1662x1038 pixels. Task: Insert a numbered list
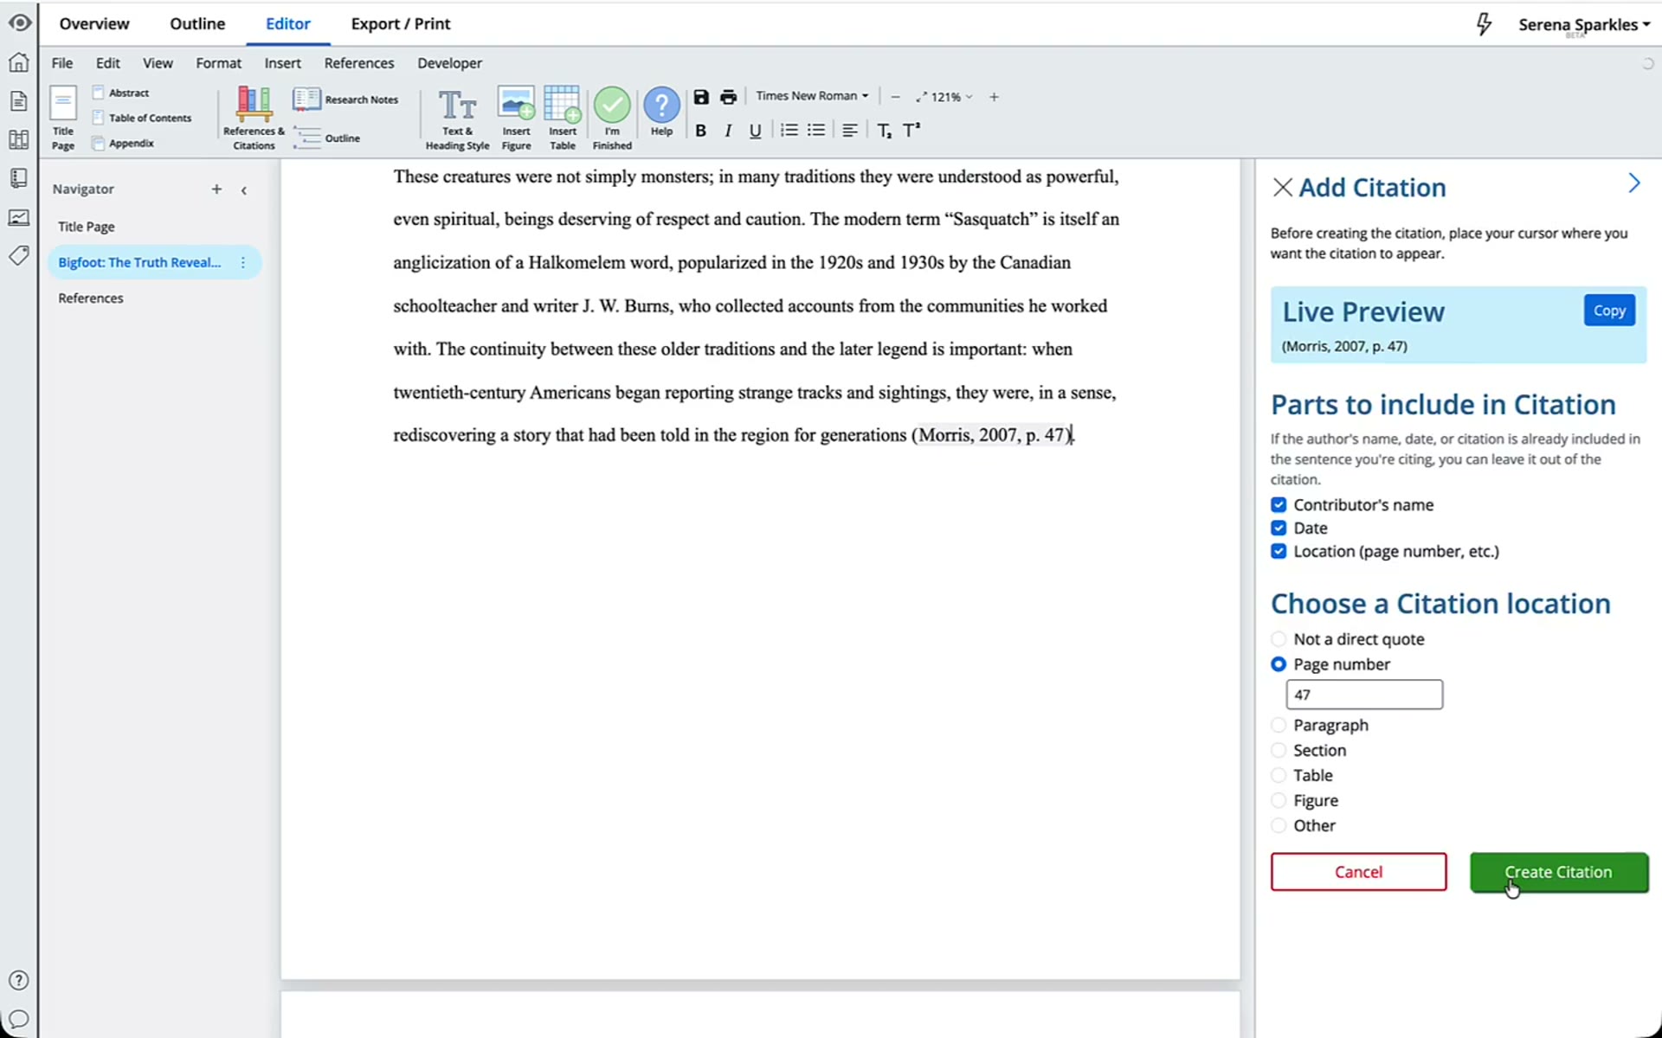pyautogui.click(x=789, y=130)
